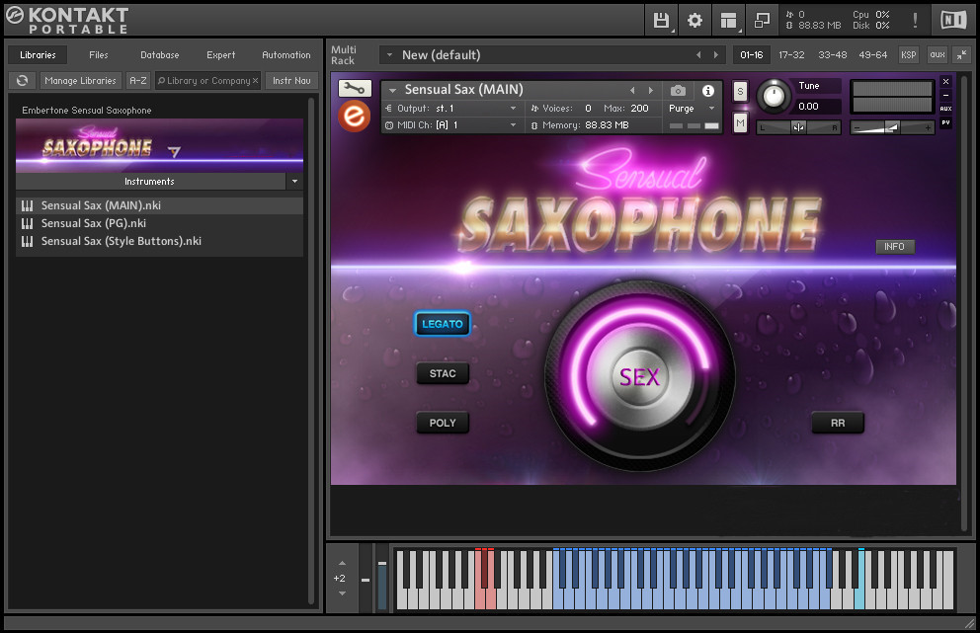Toggle the AUX sends button
Image resolution: width=980 pixels, height=633 pixels.
coord(945,109)
